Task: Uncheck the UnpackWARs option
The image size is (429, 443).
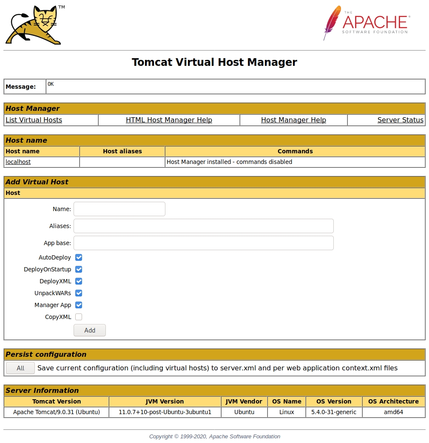Action: tap(79, 293)
